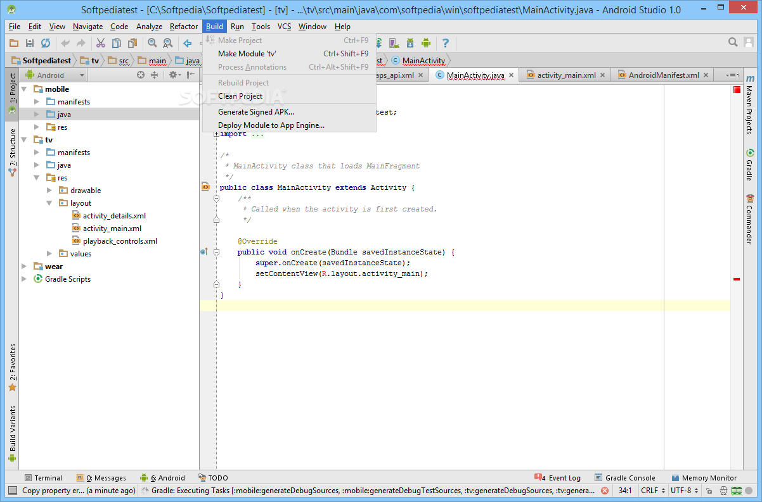The width and height of the screenshot is (762, 502).
Task: Click the hide project panel icon
Action: 191,75
